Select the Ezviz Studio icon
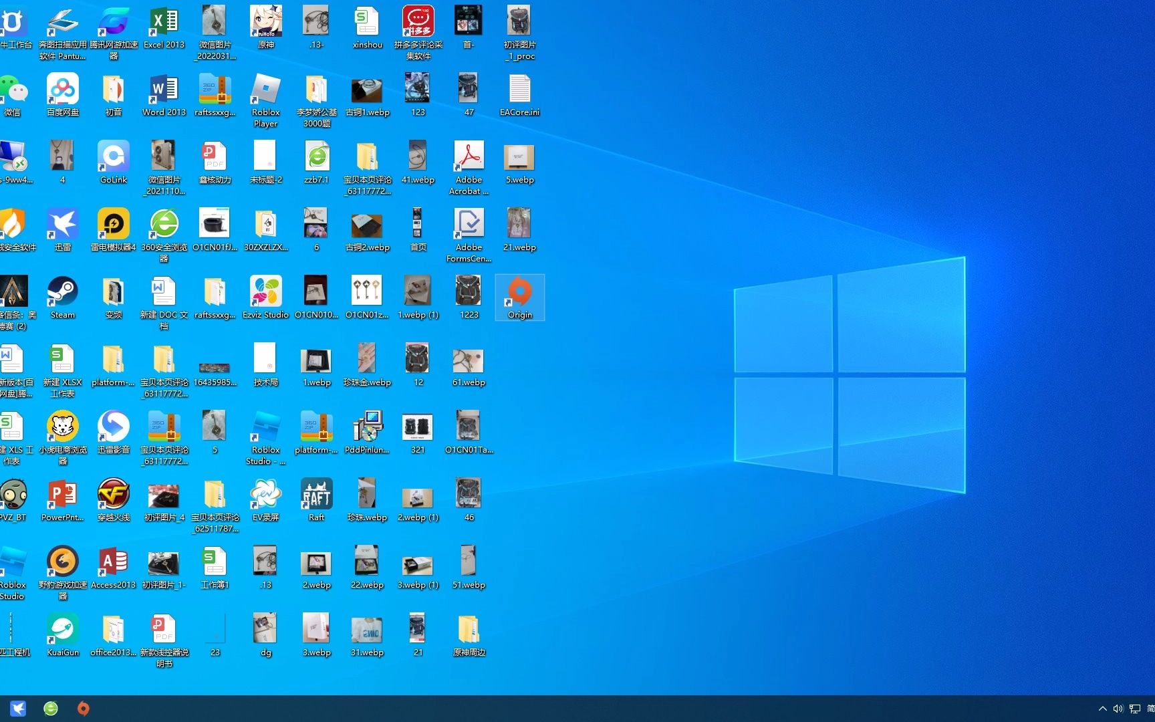 (265, 297)
